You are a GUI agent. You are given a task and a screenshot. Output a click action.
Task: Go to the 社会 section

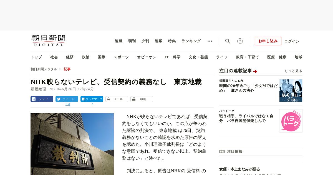pos(54,57)
